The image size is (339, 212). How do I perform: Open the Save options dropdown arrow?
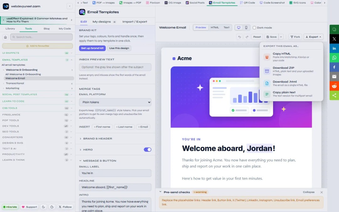281,37
